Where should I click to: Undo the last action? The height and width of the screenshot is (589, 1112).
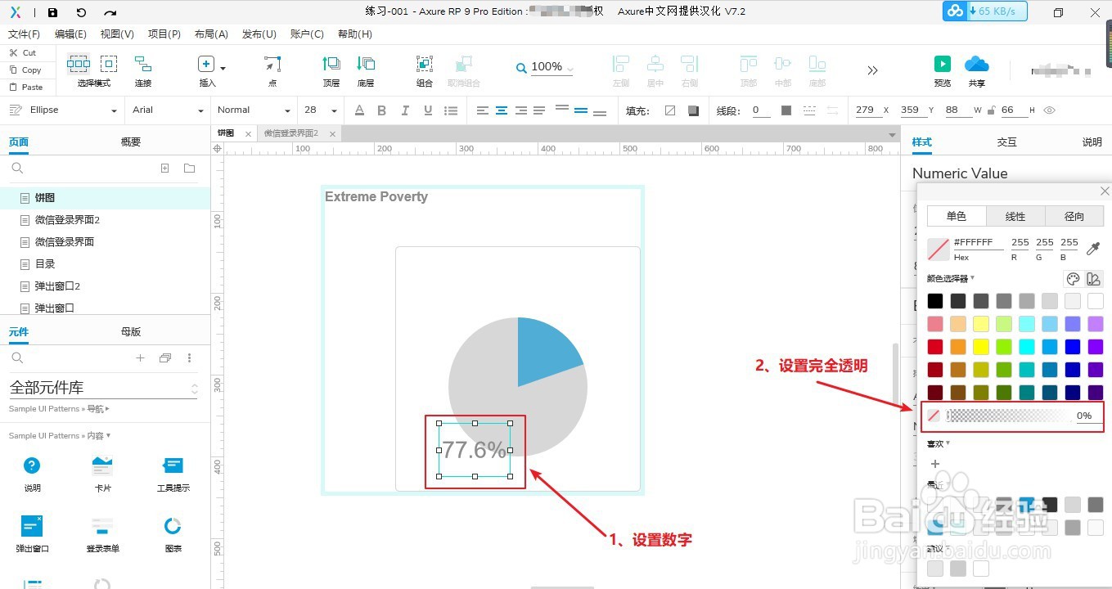81,12
